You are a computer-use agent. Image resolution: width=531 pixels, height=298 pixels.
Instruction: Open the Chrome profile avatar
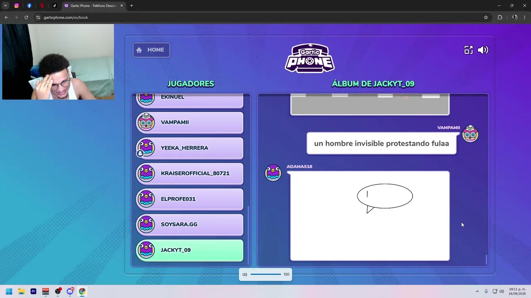[515, 17]
